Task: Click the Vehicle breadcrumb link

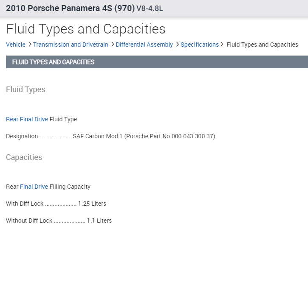Action: 16,45
